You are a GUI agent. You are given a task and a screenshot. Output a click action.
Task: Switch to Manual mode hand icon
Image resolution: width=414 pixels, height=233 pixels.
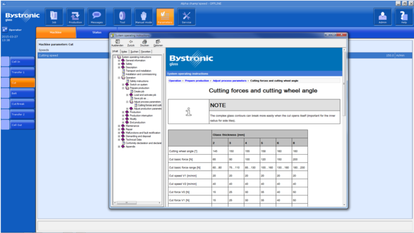144,16
